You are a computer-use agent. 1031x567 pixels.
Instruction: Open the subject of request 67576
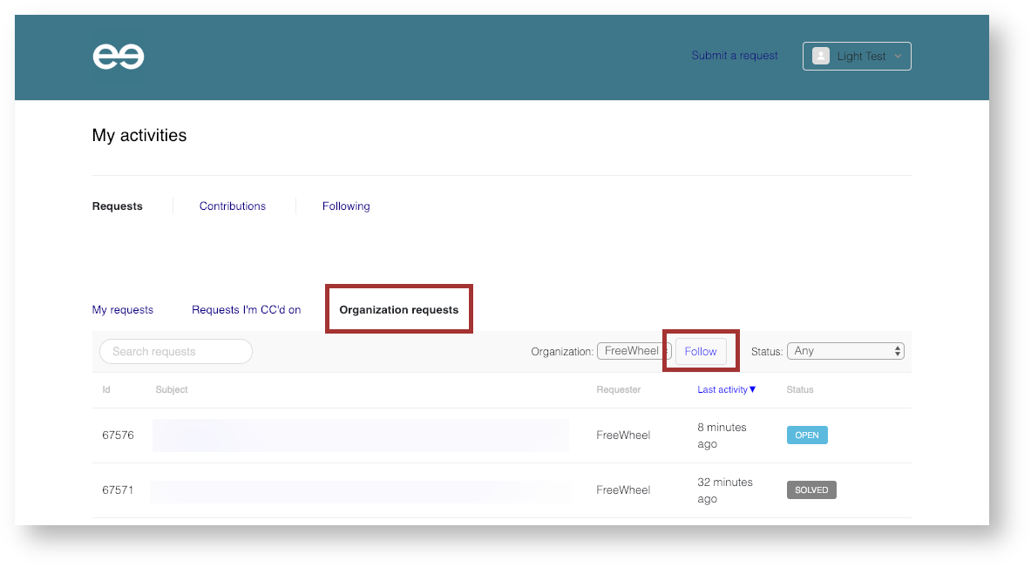(361, 435)
